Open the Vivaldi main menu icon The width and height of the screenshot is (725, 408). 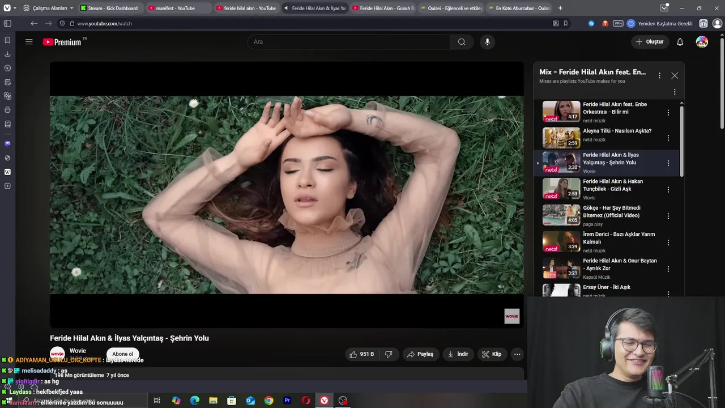point(7,8)
